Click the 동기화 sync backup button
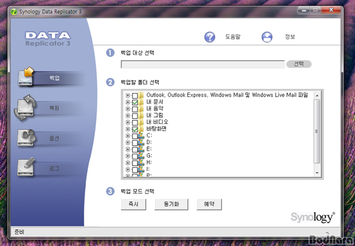Image resolution: width=355 pixels, height=246 pixels. [x=171, y=204]
